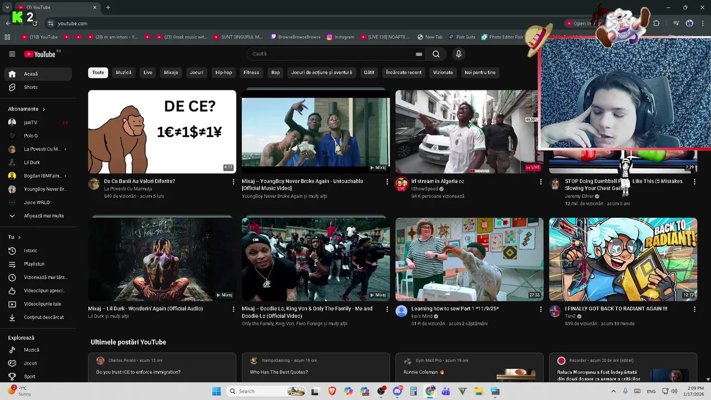
Task: Explore Muzică in the sidebar
Action: click(x=38, y=350)
